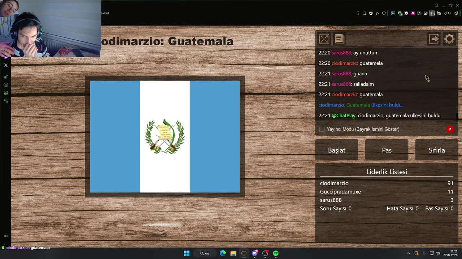Click the pear fruit icon in left sidebar
462x259 pixels.
click(6, 93)
